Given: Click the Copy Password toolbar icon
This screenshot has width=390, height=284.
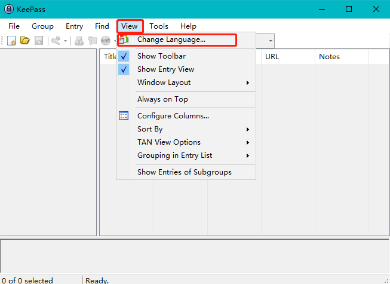Looking at the screenshot, I should [93, 41].
